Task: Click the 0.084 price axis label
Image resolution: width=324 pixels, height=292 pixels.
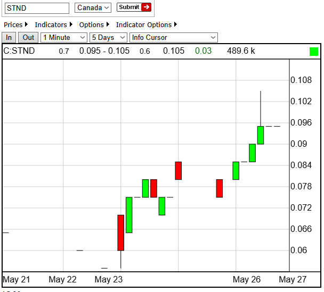Action: click(x=301, y=165)
